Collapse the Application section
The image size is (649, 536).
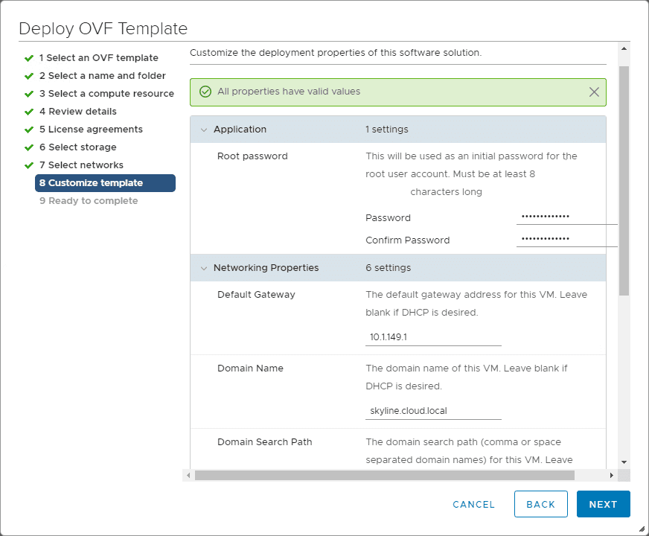click(204, 129)
